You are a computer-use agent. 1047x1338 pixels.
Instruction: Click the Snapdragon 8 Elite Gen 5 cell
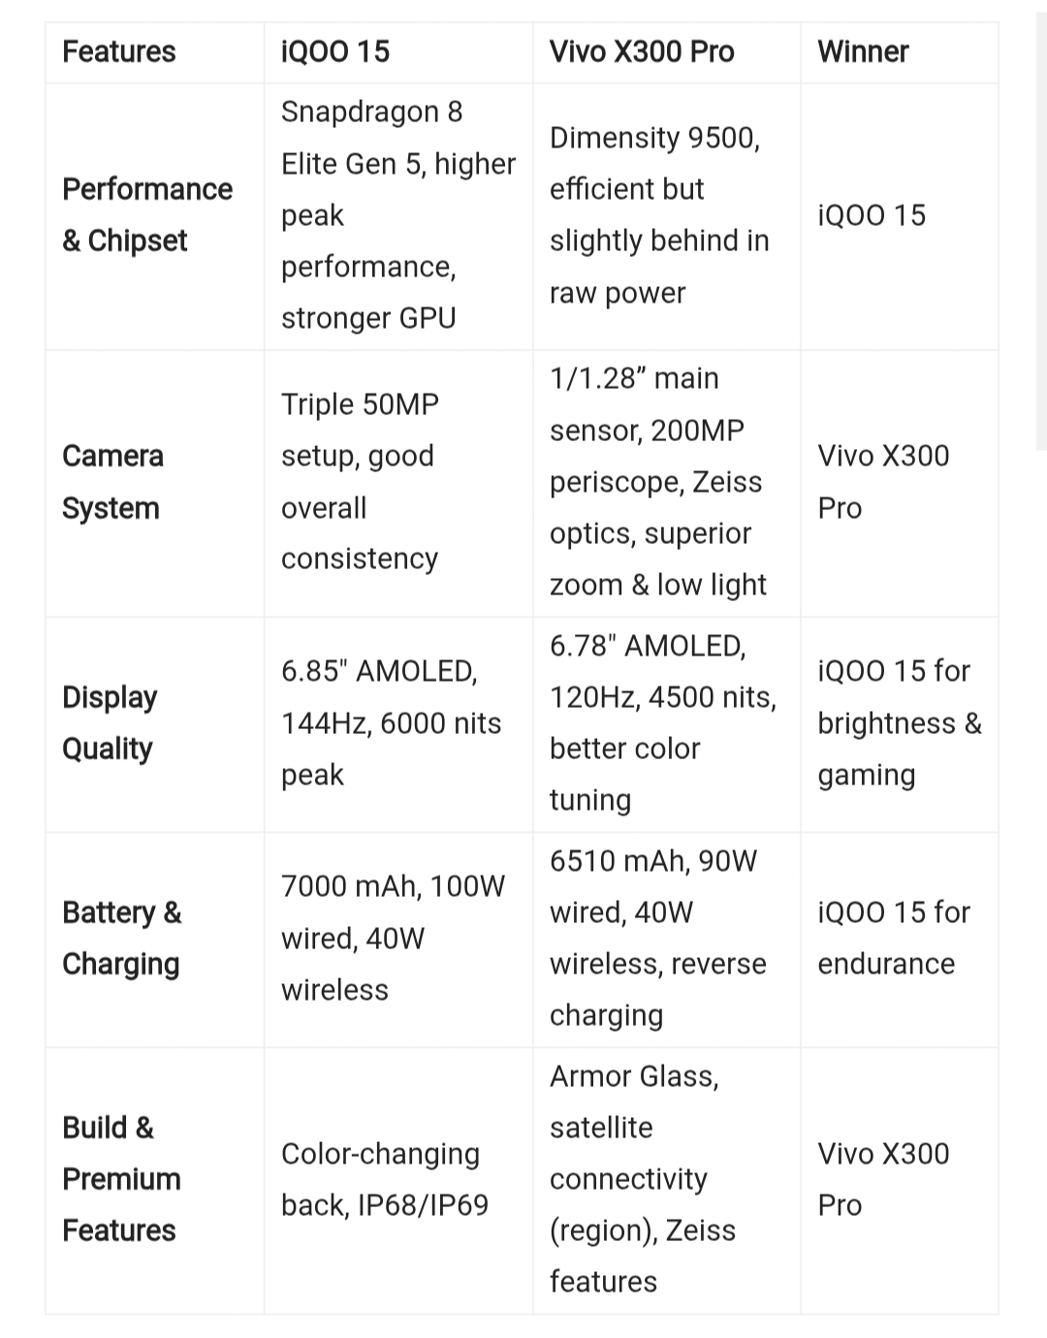coord(397,214)
